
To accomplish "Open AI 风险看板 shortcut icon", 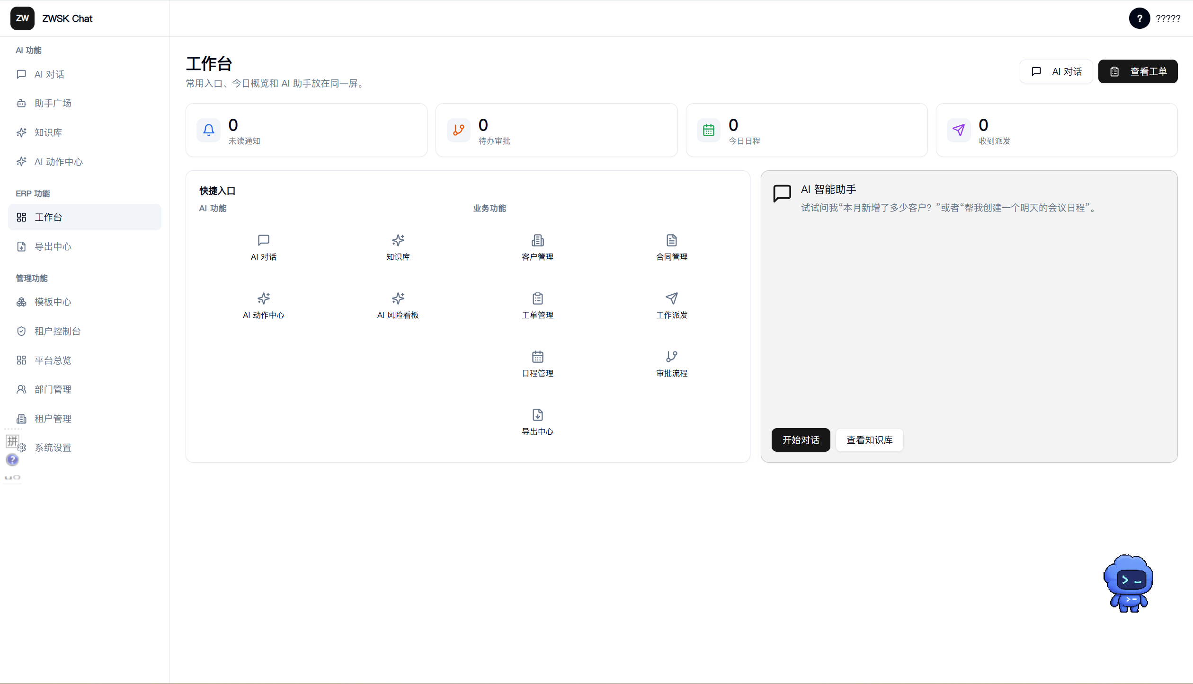I will click(x=398, y=298).
